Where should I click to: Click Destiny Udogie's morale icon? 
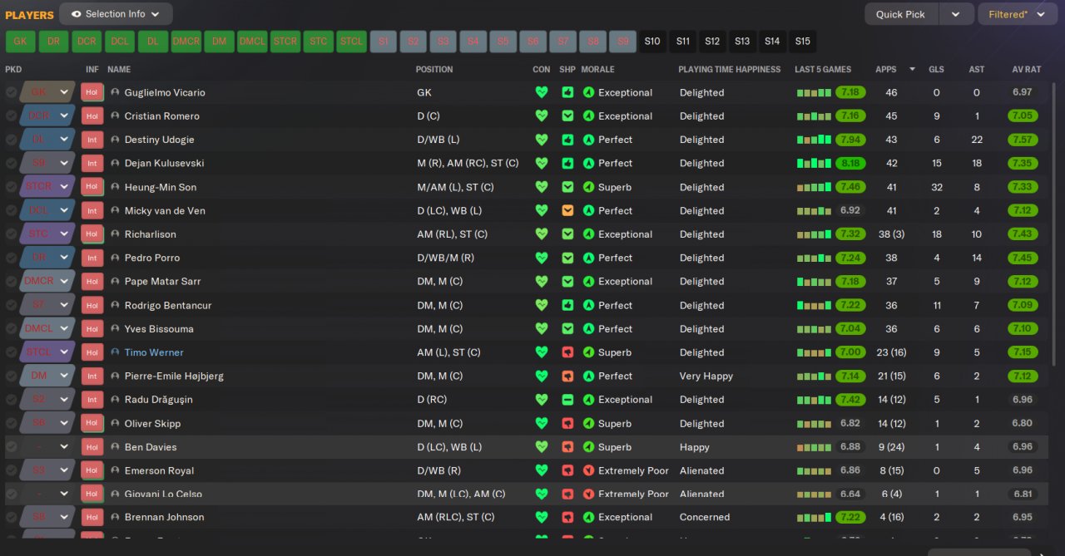(x=589, y=140)
